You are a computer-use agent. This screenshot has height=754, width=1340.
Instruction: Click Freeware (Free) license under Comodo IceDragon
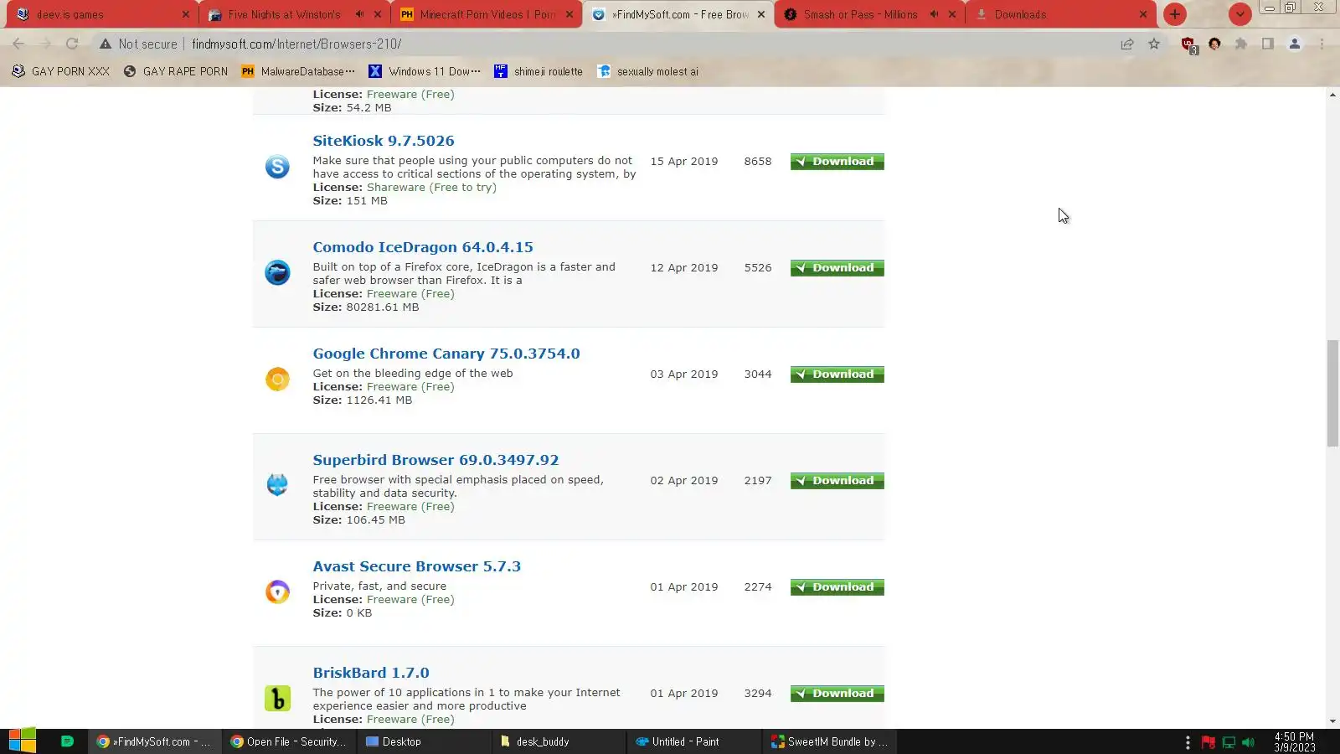click(x=410, y=294)
